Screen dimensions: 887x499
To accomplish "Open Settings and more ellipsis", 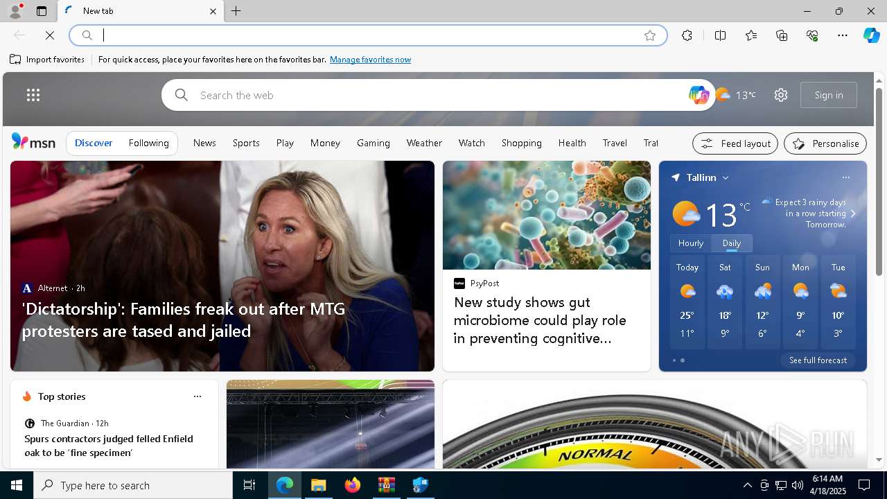I will (x=843, y=35).
